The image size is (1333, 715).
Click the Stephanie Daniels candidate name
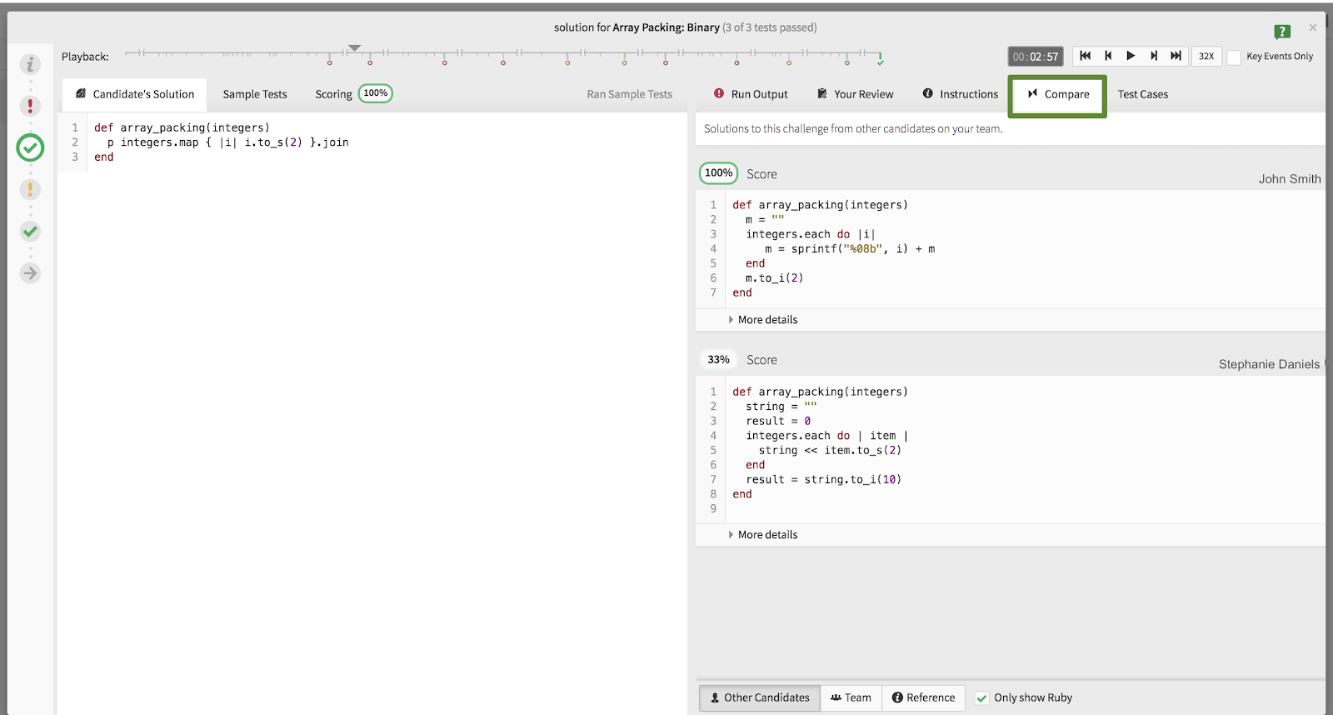tap(1269, 364)
